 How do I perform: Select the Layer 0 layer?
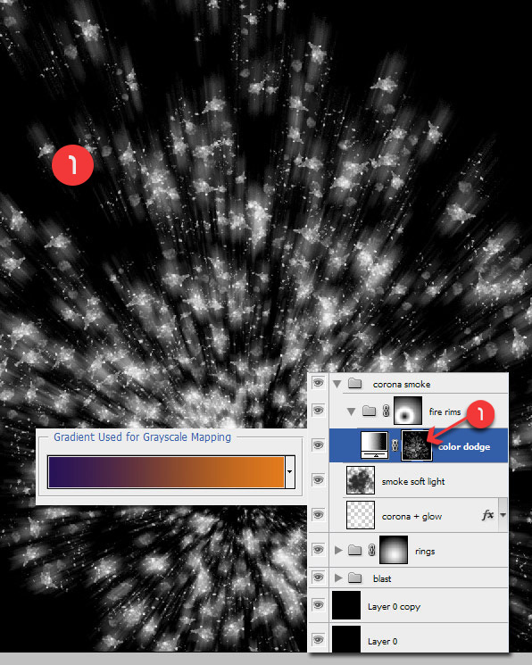click(x=408, y=638)
